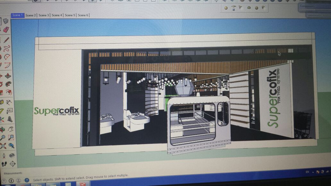The image size is (331, 186).
Task: Click the info circle icon in status bar
Action: tap(11, 181)
